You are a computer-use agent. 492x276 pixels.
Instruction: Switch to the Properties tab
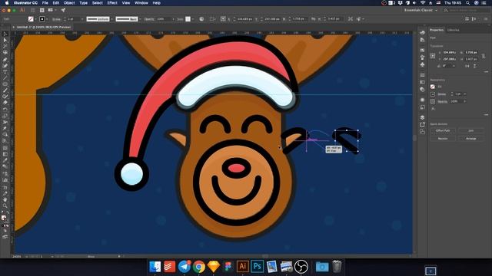coord(437,30)
